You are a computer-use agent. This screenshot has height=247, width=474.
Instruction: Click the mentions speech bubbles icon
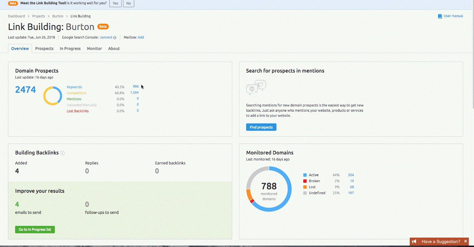(256, 87)
